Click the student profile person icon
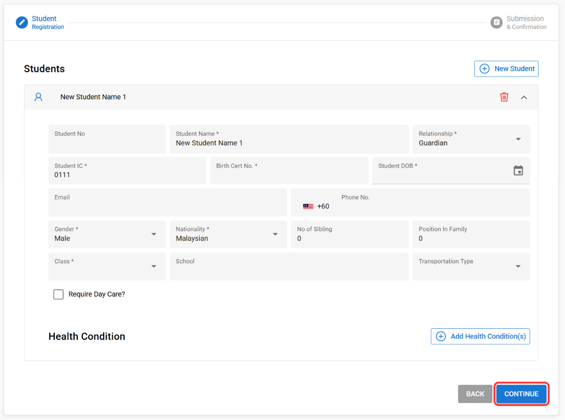Screen dimensions: 565x420 pyautogui.click(x=38, y=97)
